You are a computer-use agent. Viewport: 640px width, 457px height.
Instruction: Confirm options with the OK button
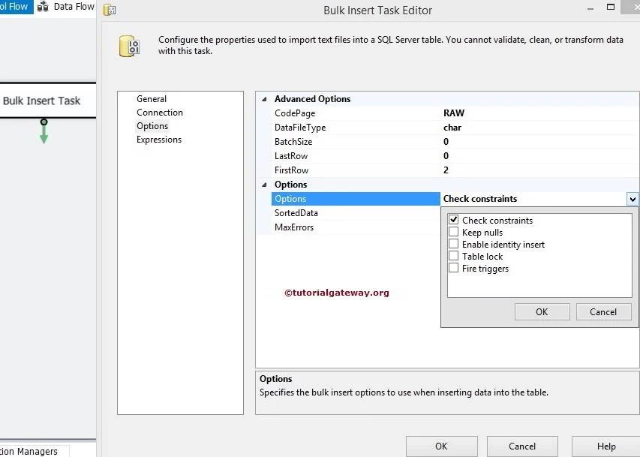pos(542,311)
